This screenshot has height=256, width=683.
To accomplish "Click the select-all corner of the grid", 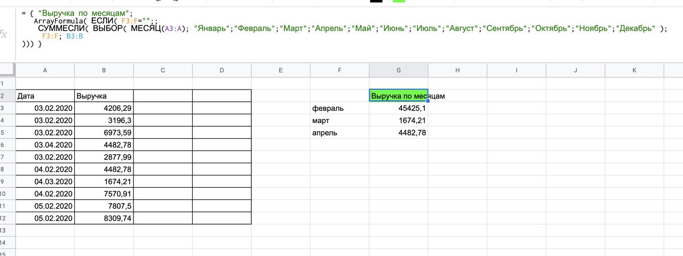I will pyautogui.click(x=7, y=70).
